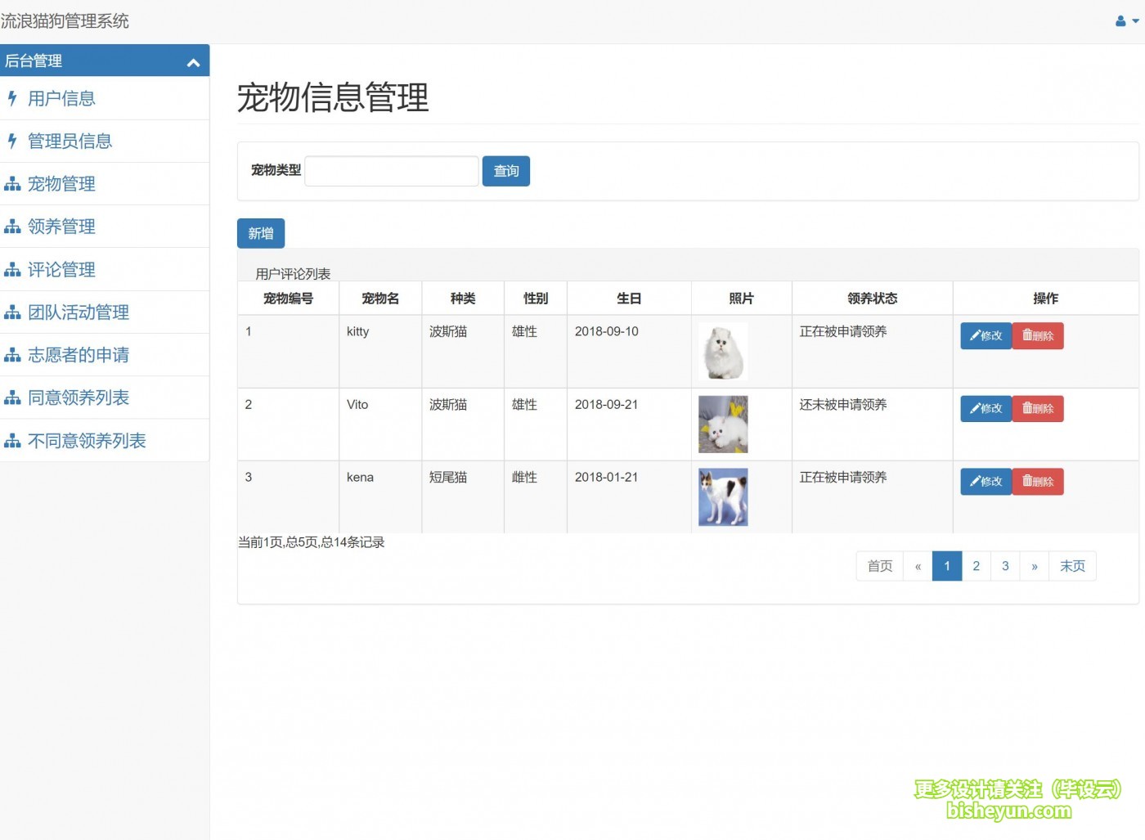Click Vito's cat photo thumbnail
The height and width of the screenshot is (840, 1145).
coord(723,424)
